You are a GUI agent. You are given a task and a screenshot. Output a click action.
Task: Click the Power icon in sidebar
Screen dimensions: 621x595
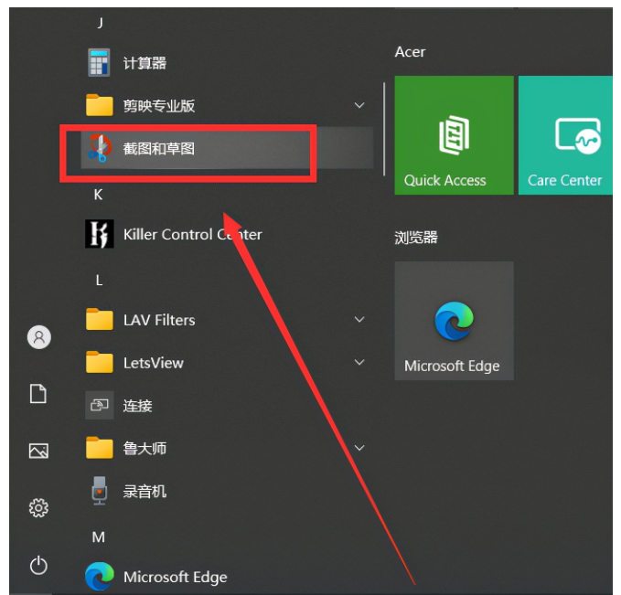coord(38,566)
